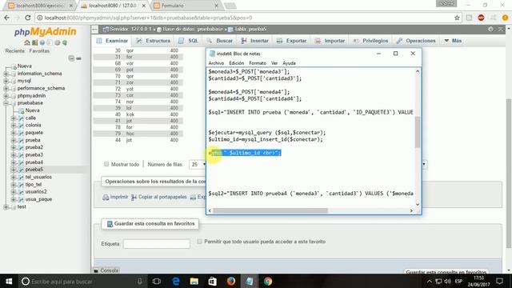Open the Buscar tab
The width and height of the screenshot is (512, 288).
(220, 41)
